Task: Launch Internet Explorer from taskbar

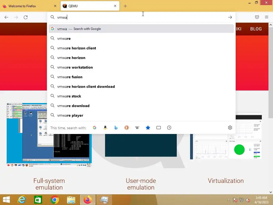Action: pyautogui.click(x=22, y=200)
